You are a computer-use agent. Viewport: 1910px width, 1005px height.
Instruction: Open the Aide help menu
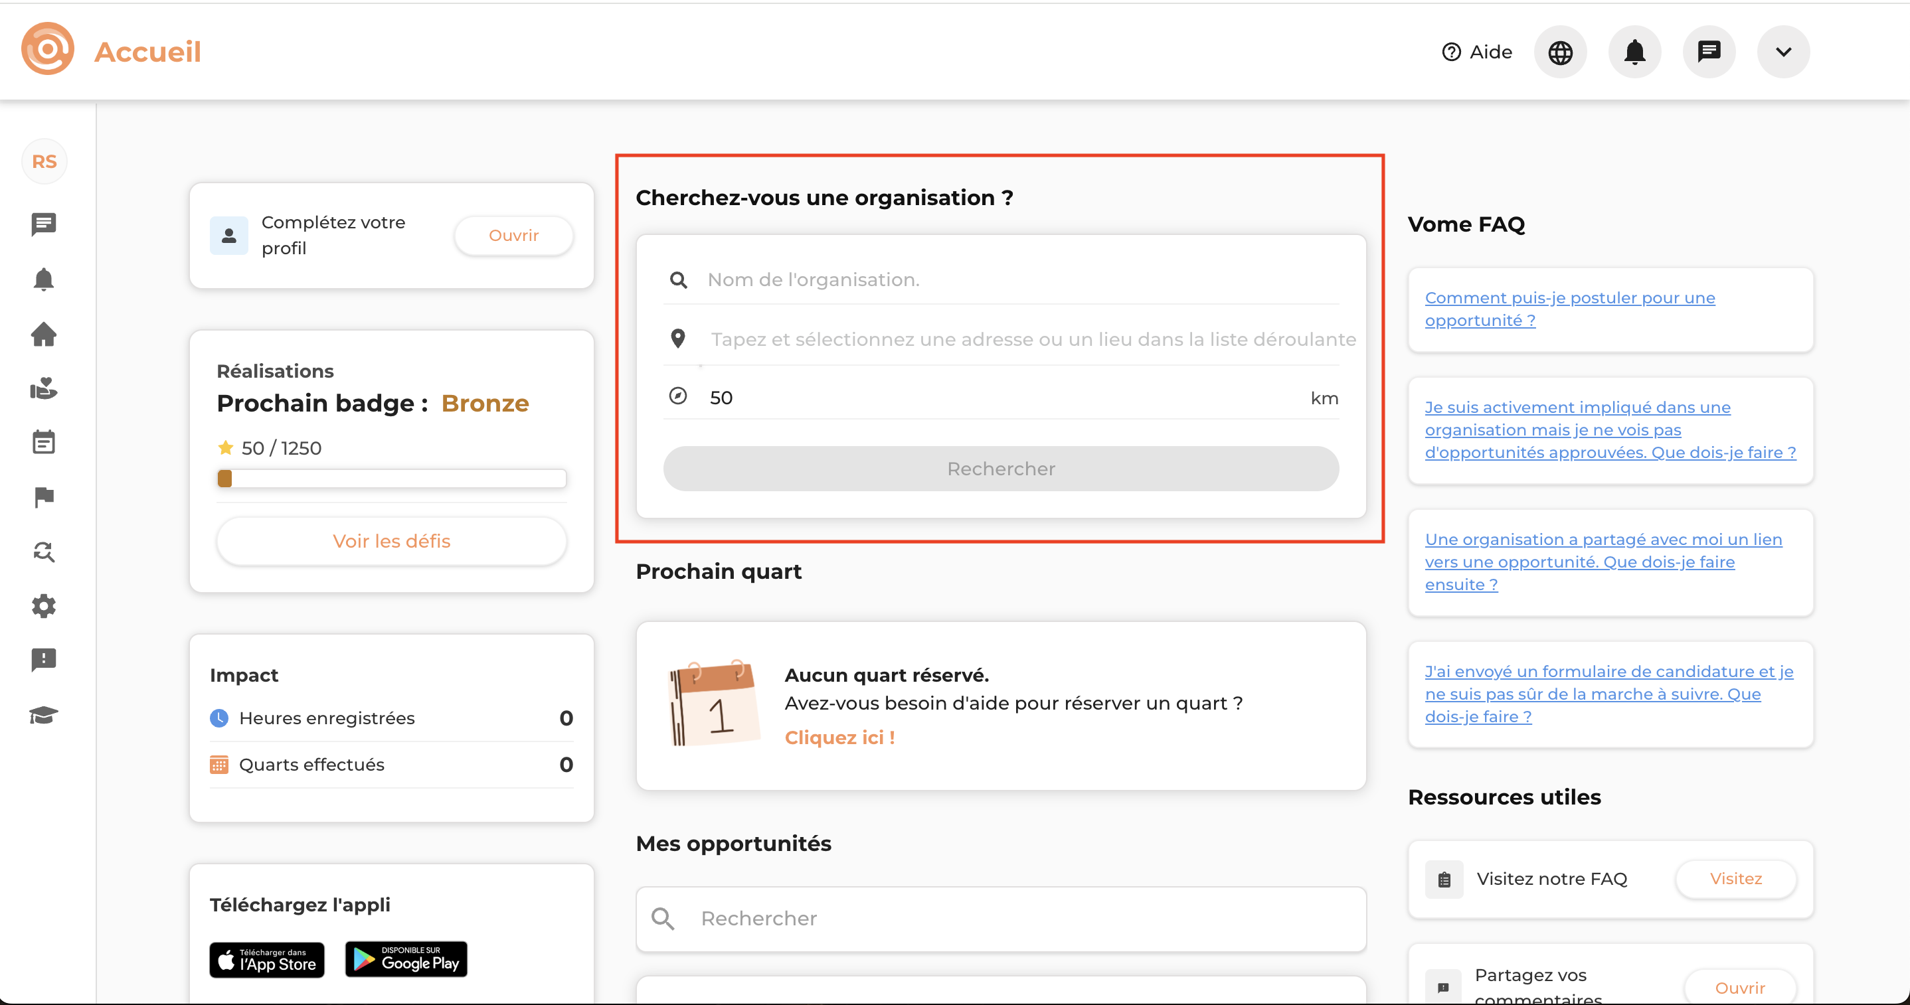pyautogui.click(x=1477, y=52)
